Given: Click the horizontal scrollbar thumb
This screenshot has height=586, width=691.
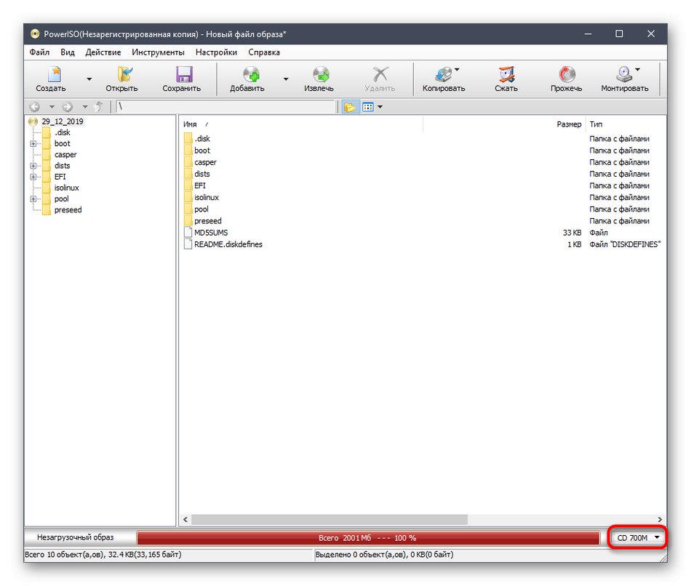Looking at the screenshot, I should [329, 519].
